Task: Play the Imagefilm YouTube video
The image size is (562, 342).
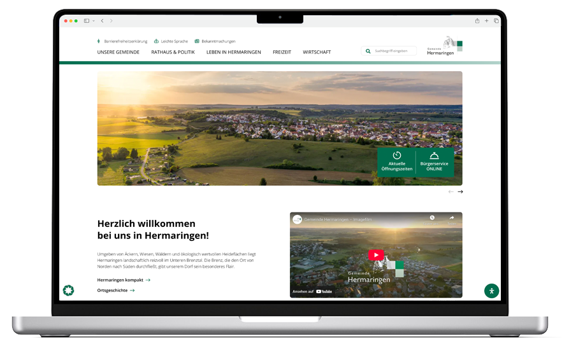Action: 376,255
